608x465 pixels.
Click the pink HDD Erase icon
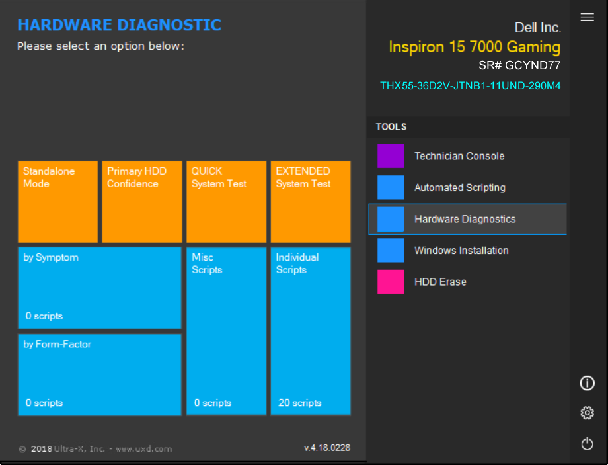(391, 282)
